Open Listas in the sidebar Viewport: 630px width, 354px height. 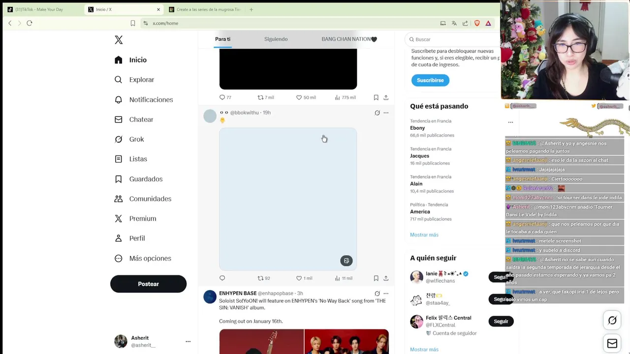pyautogui.click(x=130, y=159)
